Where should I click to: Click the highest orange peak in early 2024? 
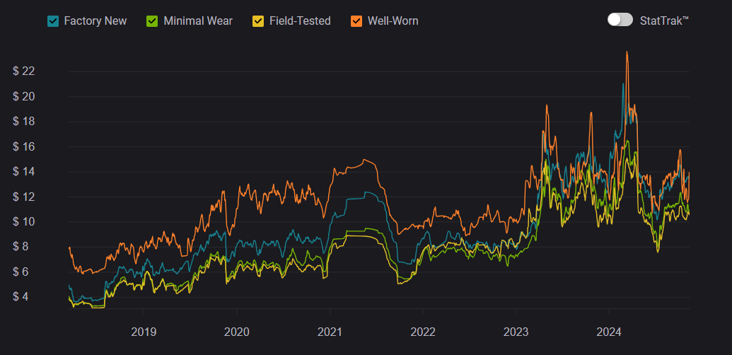(x=627, y=52)
